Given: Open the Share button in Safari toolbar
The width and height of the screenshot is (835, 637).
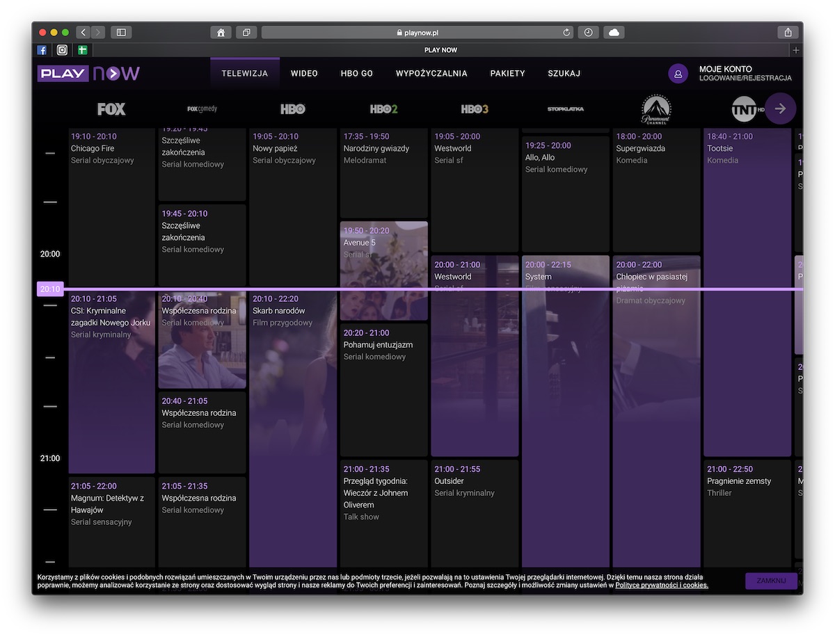Looking at the screenshot, I should 788,32.
